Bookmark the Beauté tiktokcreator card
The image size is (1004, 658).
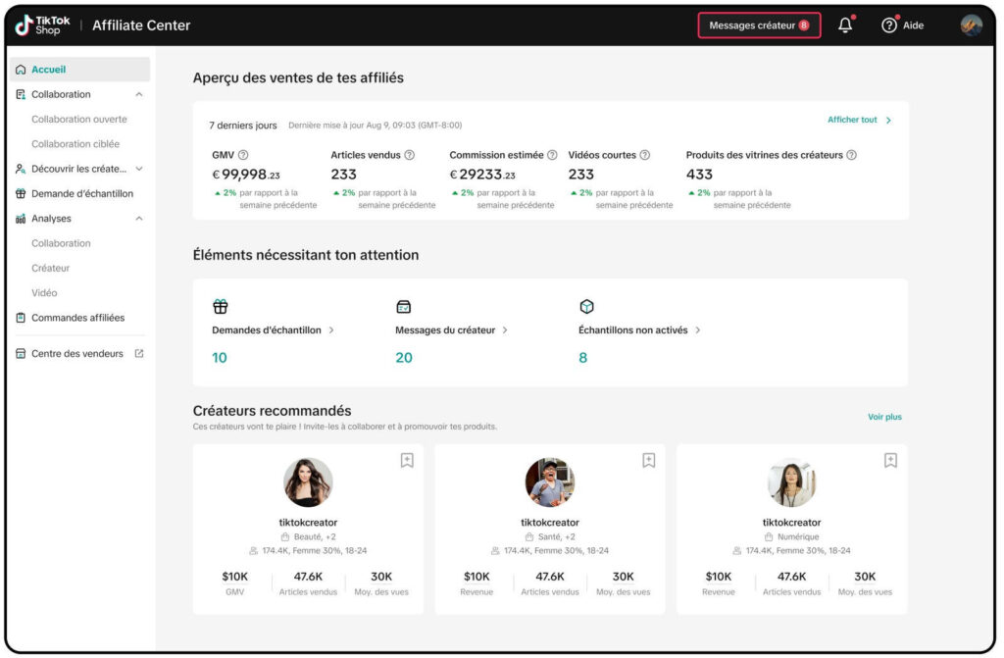point(407,461)
